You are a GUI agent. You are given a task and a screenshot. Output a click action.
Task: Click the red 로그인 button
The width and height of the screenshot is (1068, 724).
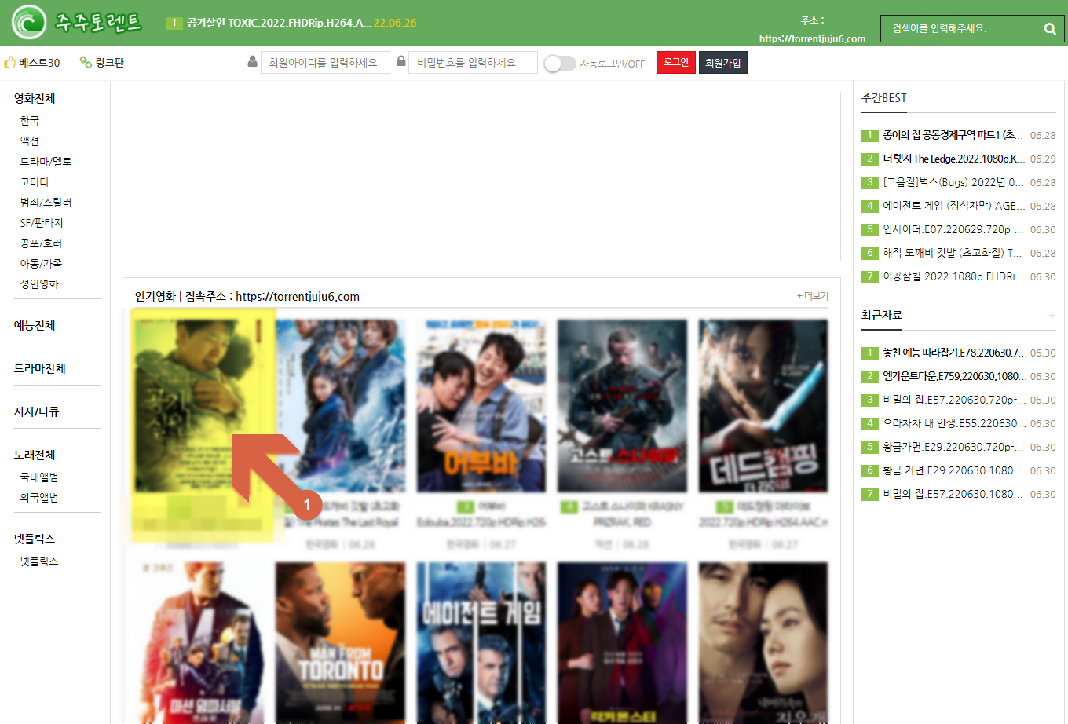point(676,62)
